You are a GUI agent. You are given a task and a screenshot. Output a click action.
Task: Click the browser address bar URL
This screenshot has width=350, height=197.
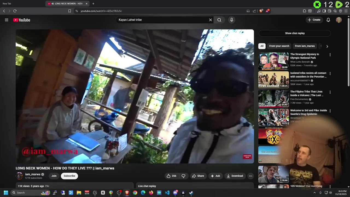pyautogui.click(x=101, y=11)
